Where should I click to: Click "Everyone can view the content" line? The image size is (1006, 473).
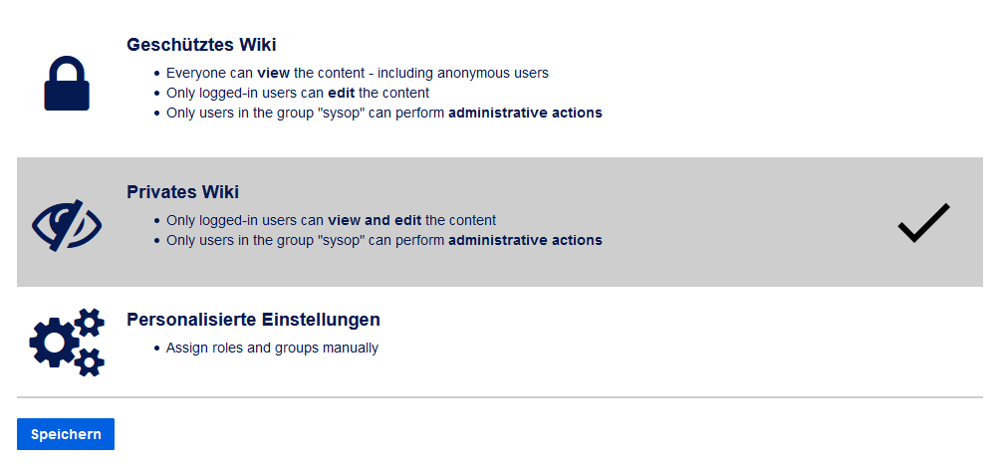point(358,73)
